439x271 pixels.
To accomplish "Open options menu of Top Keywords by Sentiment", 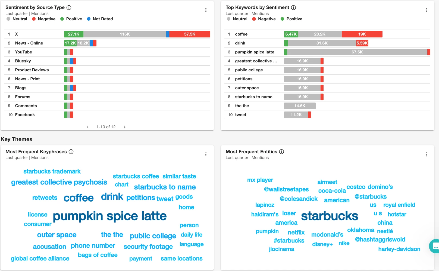I will (x=426, y=10).
